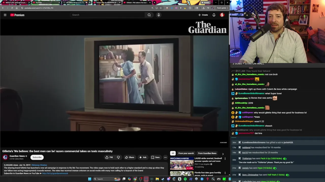
Task: Open the browser home page
Action: 17,8
